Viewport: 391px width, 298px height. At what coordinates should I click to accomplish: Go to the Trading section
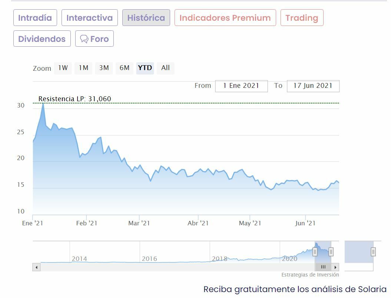coord(302,18)
